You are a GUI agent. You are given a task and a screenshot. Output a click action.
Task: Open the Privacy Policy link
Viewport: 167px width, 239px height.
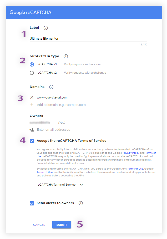131,153
